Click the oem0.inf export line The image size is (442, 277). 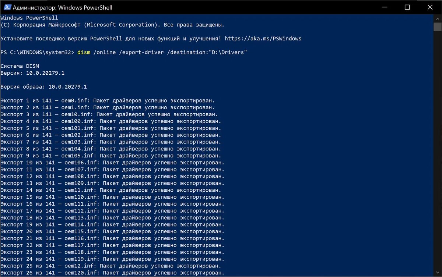click(x=108, y=100)
